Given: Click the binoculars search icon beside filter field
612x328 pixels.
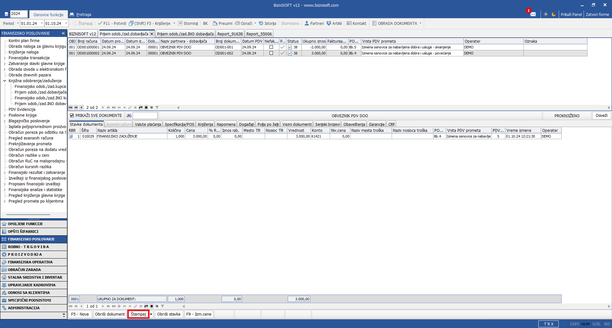Looking at the screenshot, I should (129, 116).
